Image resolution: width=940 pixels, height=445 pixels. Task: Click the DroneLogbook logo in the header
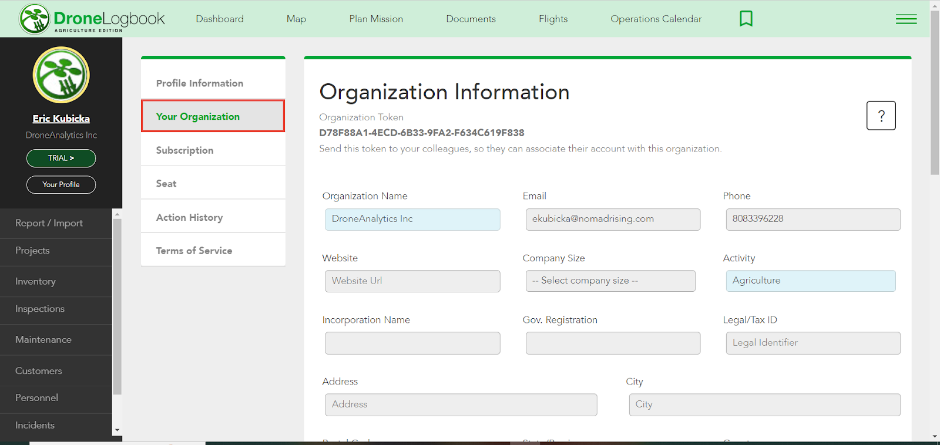(x=92, y=19)
